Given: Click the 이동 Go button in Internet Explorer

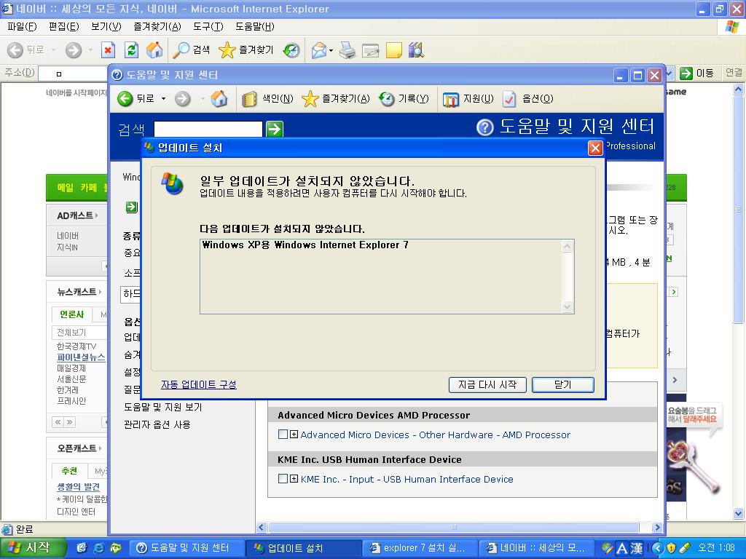Looking at the screenshot, I should [x=696, y=74].
